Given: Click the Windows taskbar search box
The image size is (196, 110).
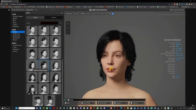Looking at the screenshot, I should [27, 108].
